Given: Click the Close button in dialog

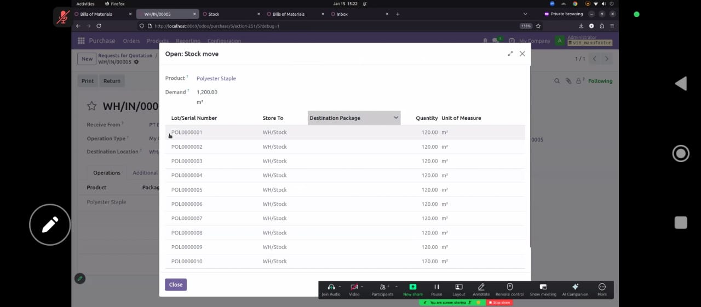Looking at the screenshot, I should click(x=176, y=285).
